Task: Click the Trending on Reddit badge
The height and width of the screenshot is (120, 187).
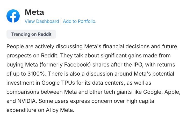Action: pos(31,34)
